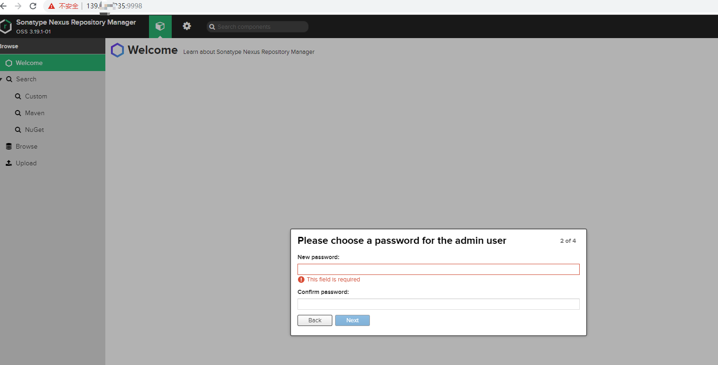Click the Welcome hexagon icon in sidebar

tap(9, 63)
